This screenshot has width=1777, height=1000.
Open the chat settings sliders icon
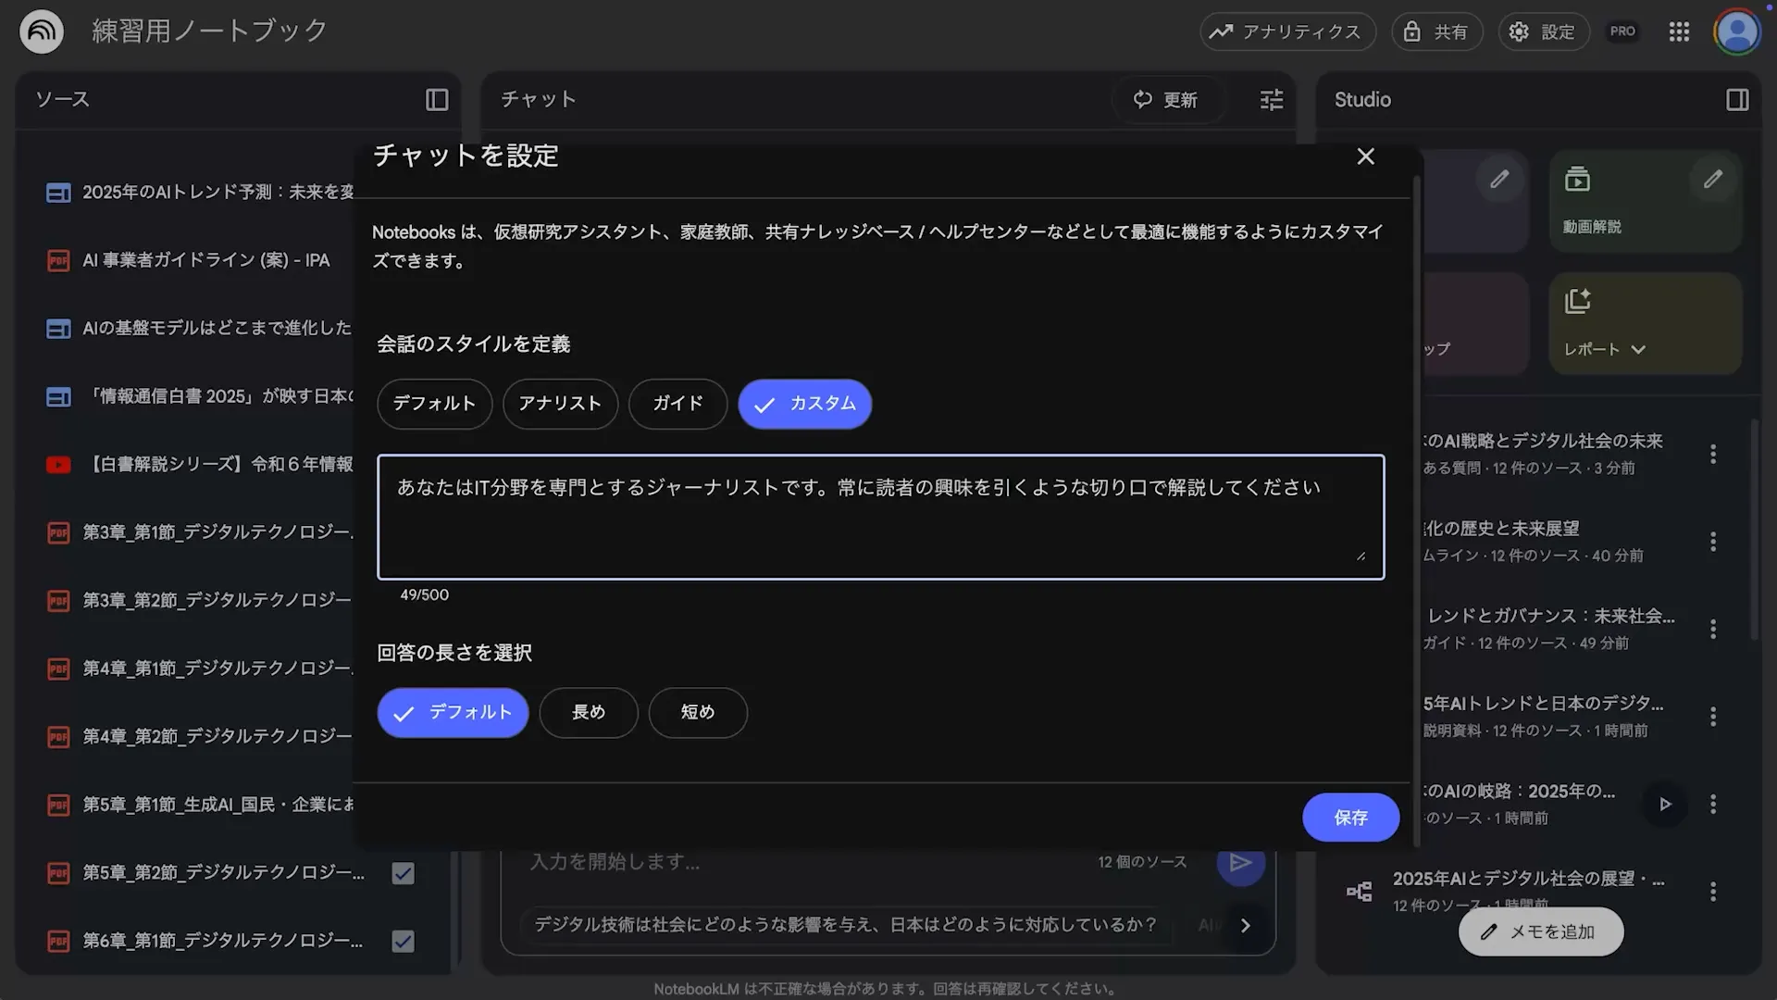tap(1270, 99)
